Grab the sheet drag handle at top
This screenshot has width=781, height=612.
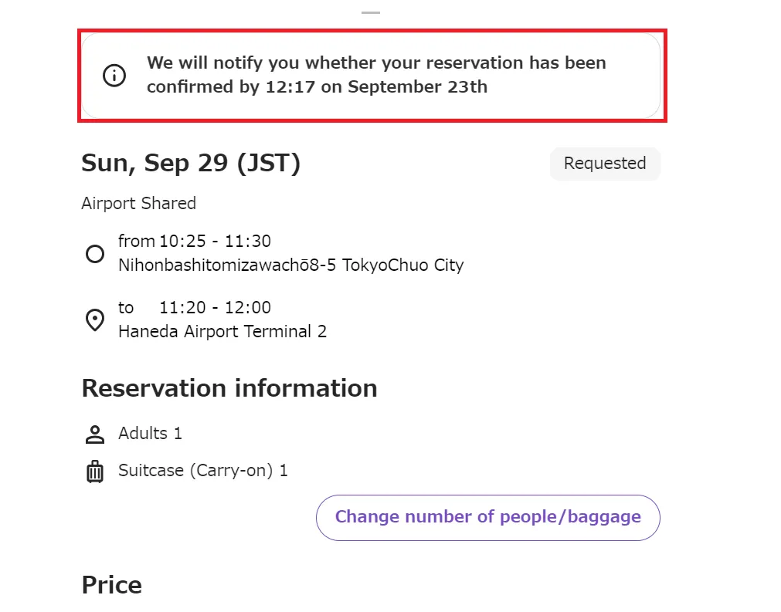click(x=371, y=13)
